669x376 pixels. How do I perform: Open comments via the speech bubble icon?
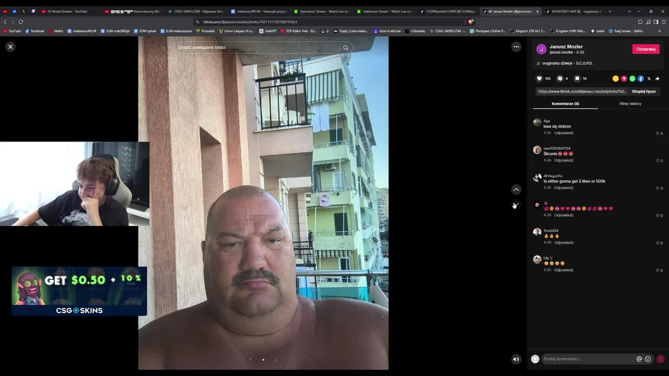point(560,79)
